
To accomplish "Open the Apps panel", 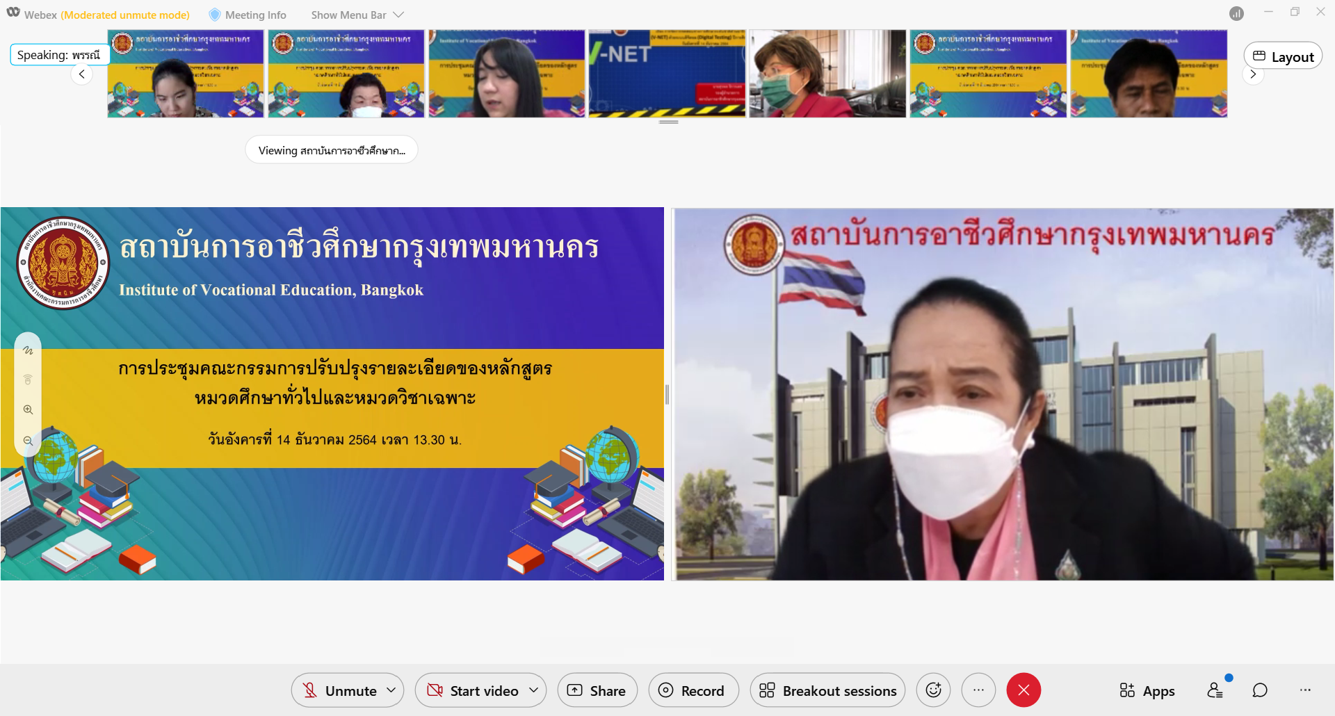I will tap(1147, 690).
